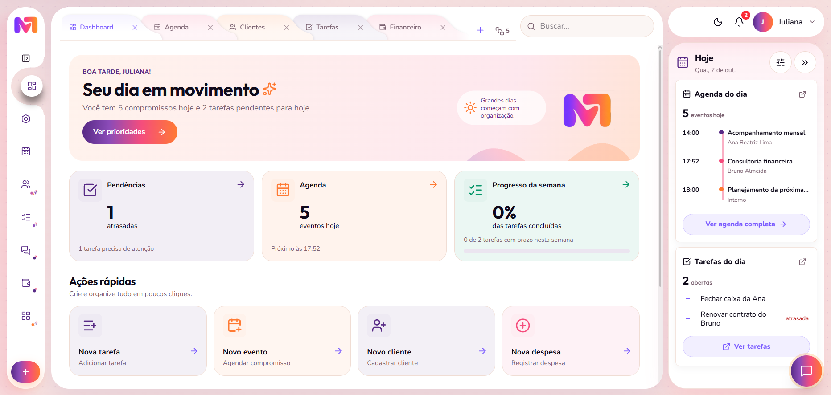
Task: Select Novo evento quick action
Action: (x=282, y=341)
